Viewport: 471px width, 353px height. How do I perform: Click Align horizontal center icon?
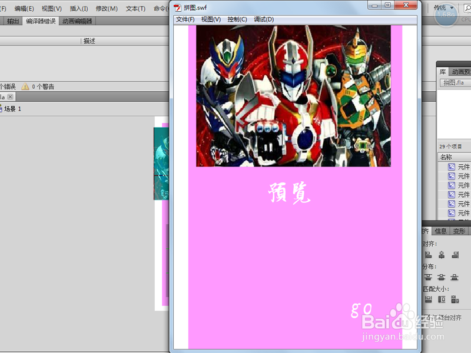[442, 255]
